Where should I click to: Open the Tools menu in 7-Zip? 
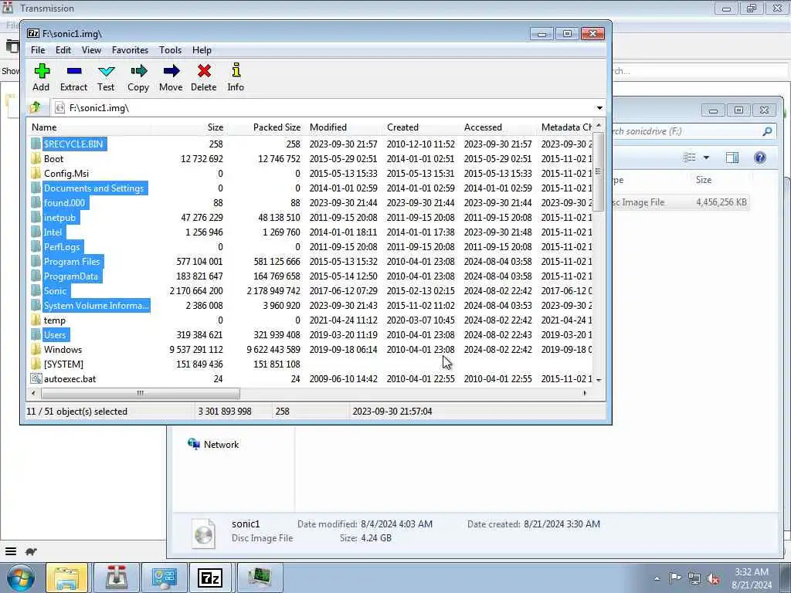[170, 50]
